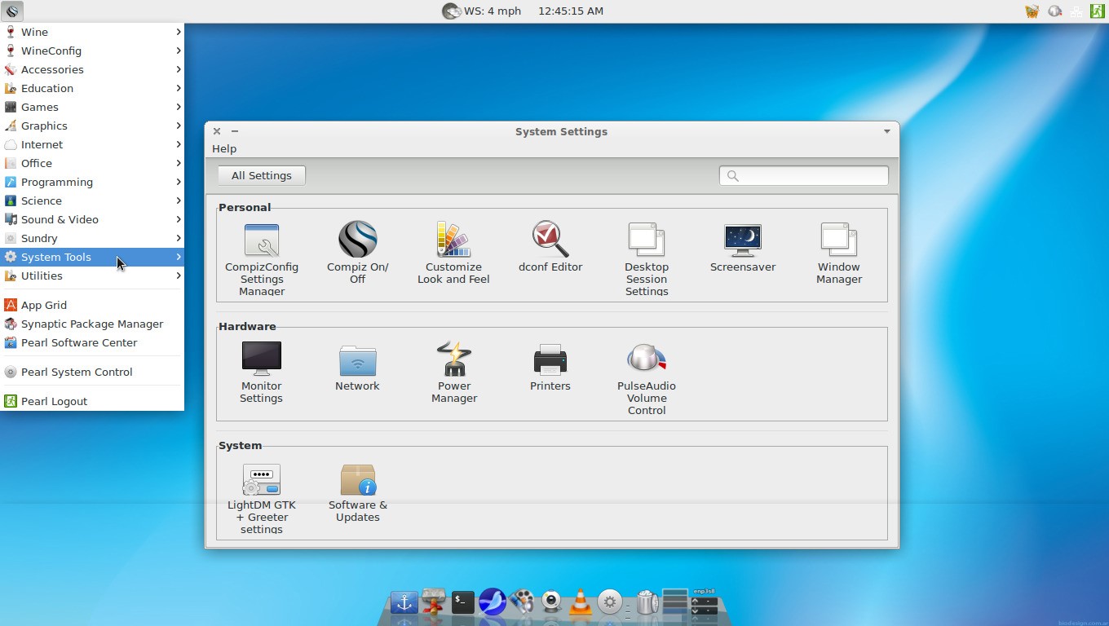
Task: Select Synaptic Package Manager menu entry
Action: [x=92, y=324]
